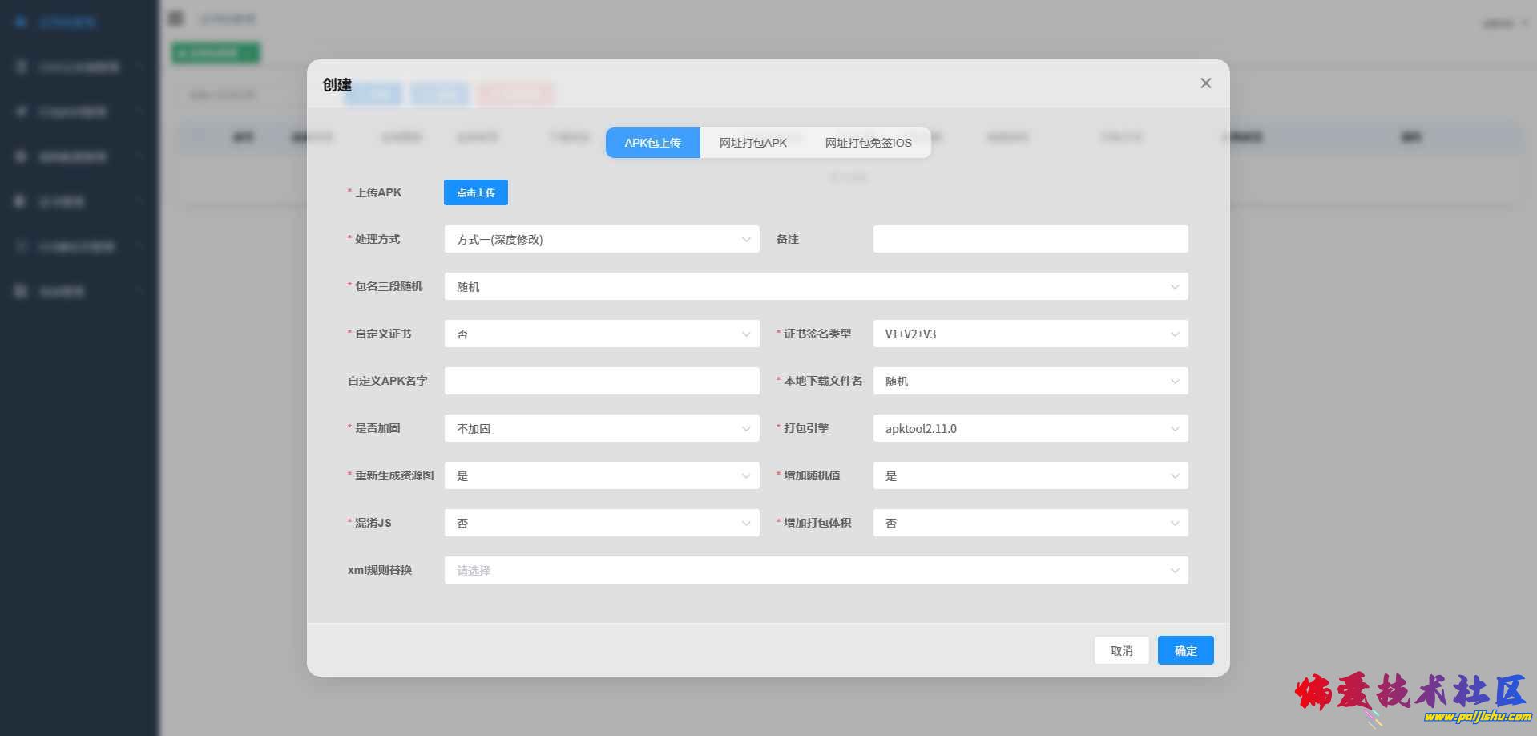Open the 处理方式 dropdown
Image resolution: width=1537 pixels, height=736 pixels.
point(601,239)
